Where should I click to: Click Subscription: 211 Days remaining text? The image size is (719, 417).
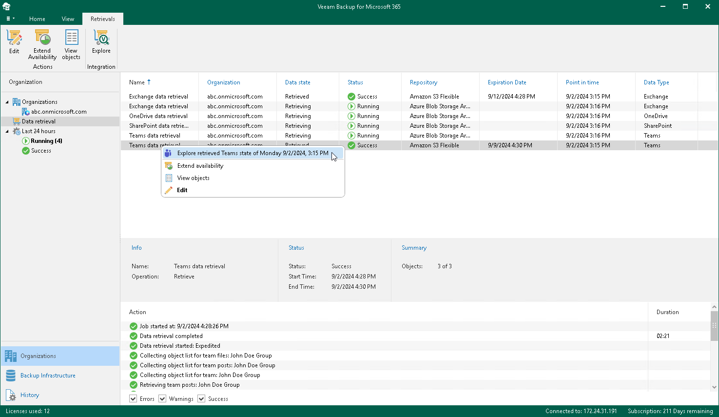point(670,411)
